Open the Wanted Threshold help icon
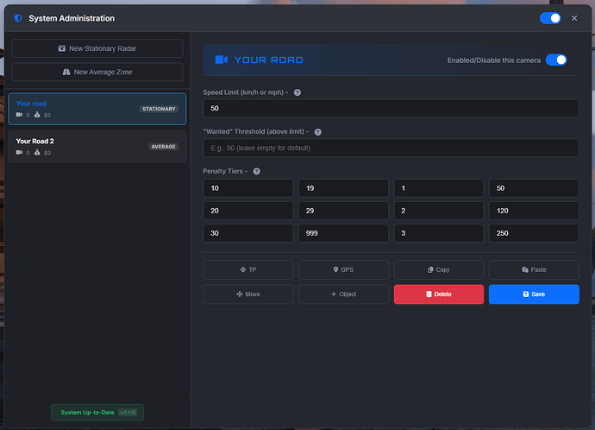The height and width of the screenshot is (430, 595). coord(318,132)
